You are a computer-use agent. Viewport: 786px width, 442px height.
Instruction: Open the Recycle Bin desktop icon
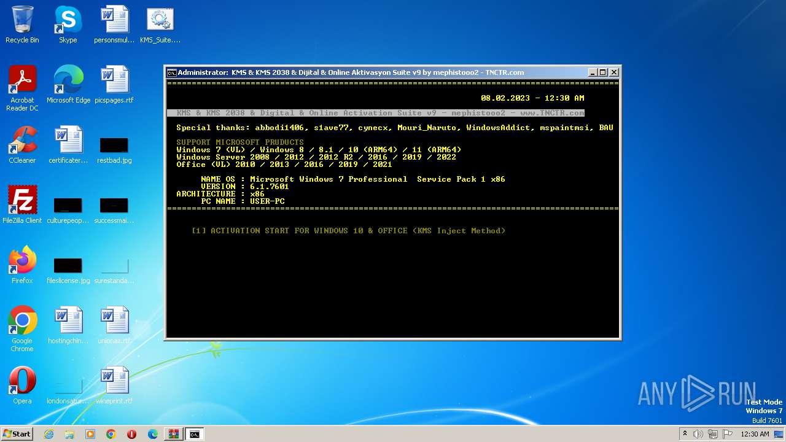pos(22,25)
